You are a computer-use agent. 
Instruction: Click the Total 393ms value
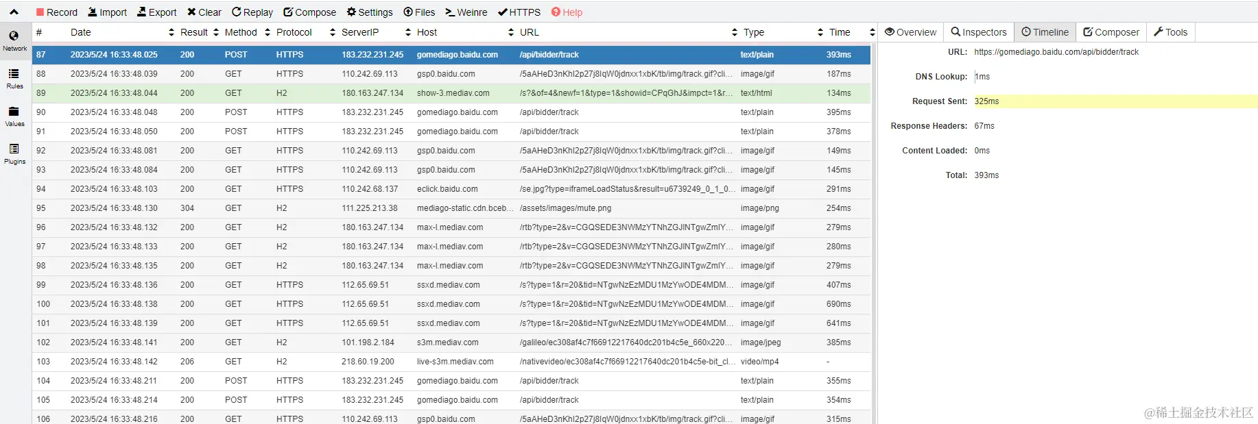click(986, 175)
